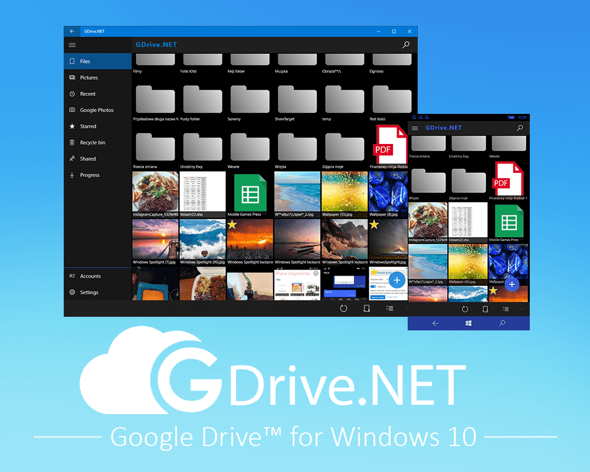The image size is (590, 472).
Task: Tap the search magnifier in the phone app header
Action: [x=520, y=128]
